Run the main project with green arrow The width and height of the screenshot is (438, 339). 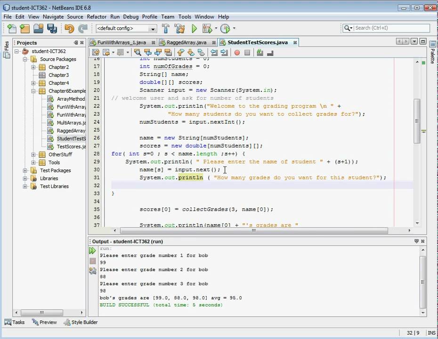point(194,28)
